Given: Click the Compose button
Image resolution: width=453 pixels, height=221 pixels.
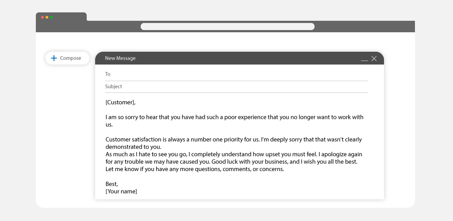Looking at the screenshot, I should (67, 58).
